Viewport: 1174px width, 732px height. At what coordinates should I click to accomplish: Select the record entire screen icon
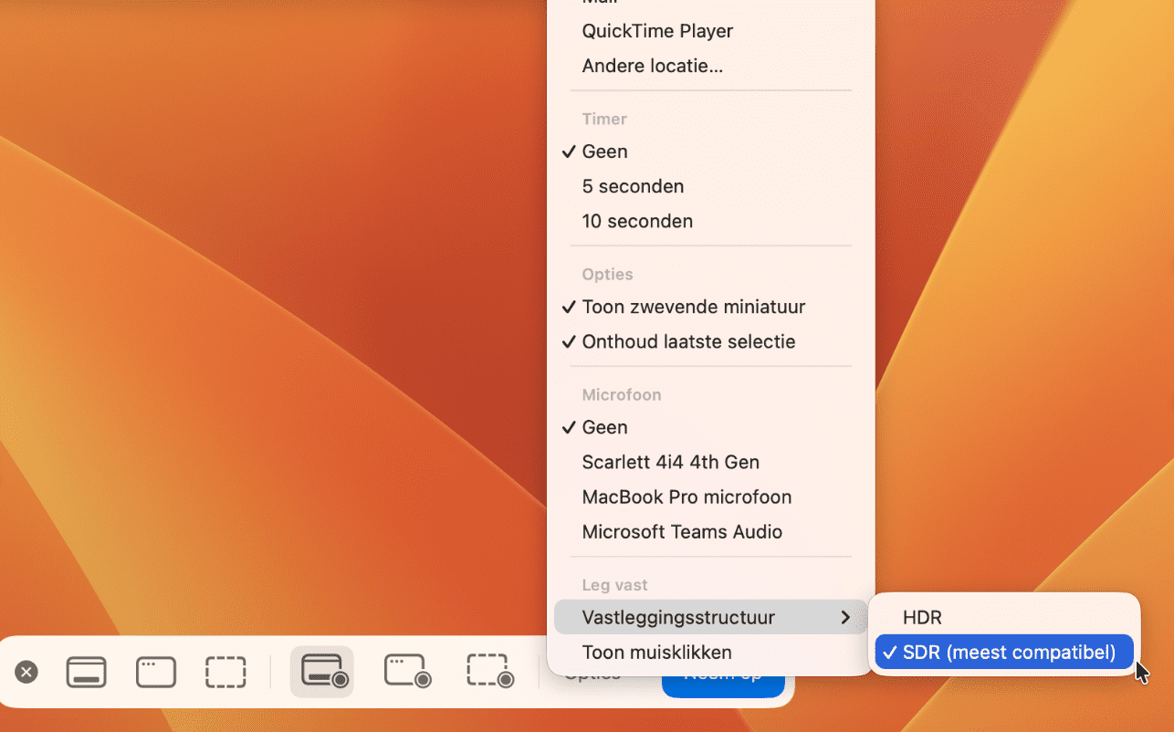[322, 672]
